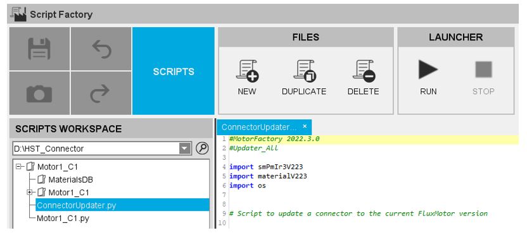
Task: Click the STOP launcher button
Action: point(483,78)
